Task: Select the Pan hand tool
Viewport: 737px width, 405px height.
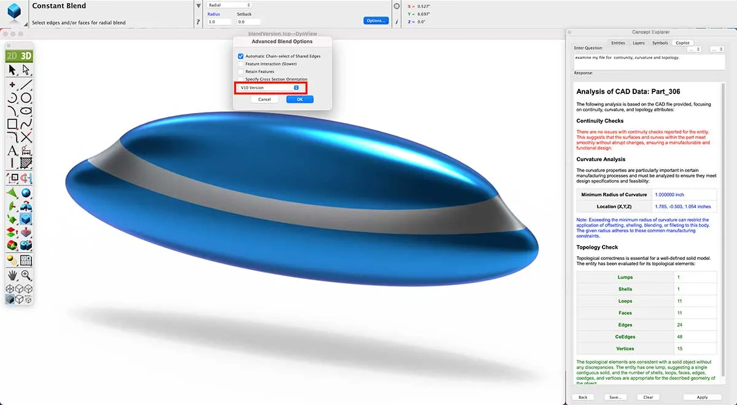Action: click(11, 276)
